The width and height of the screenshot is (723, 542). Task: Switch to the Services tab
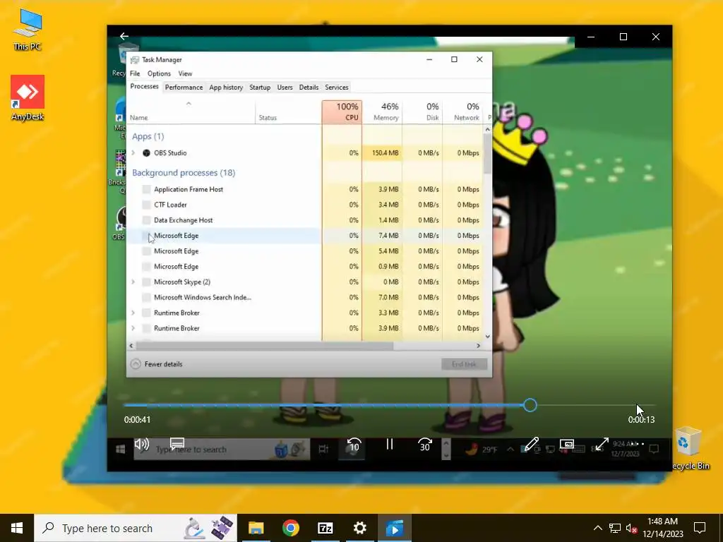tap(337, 87)
